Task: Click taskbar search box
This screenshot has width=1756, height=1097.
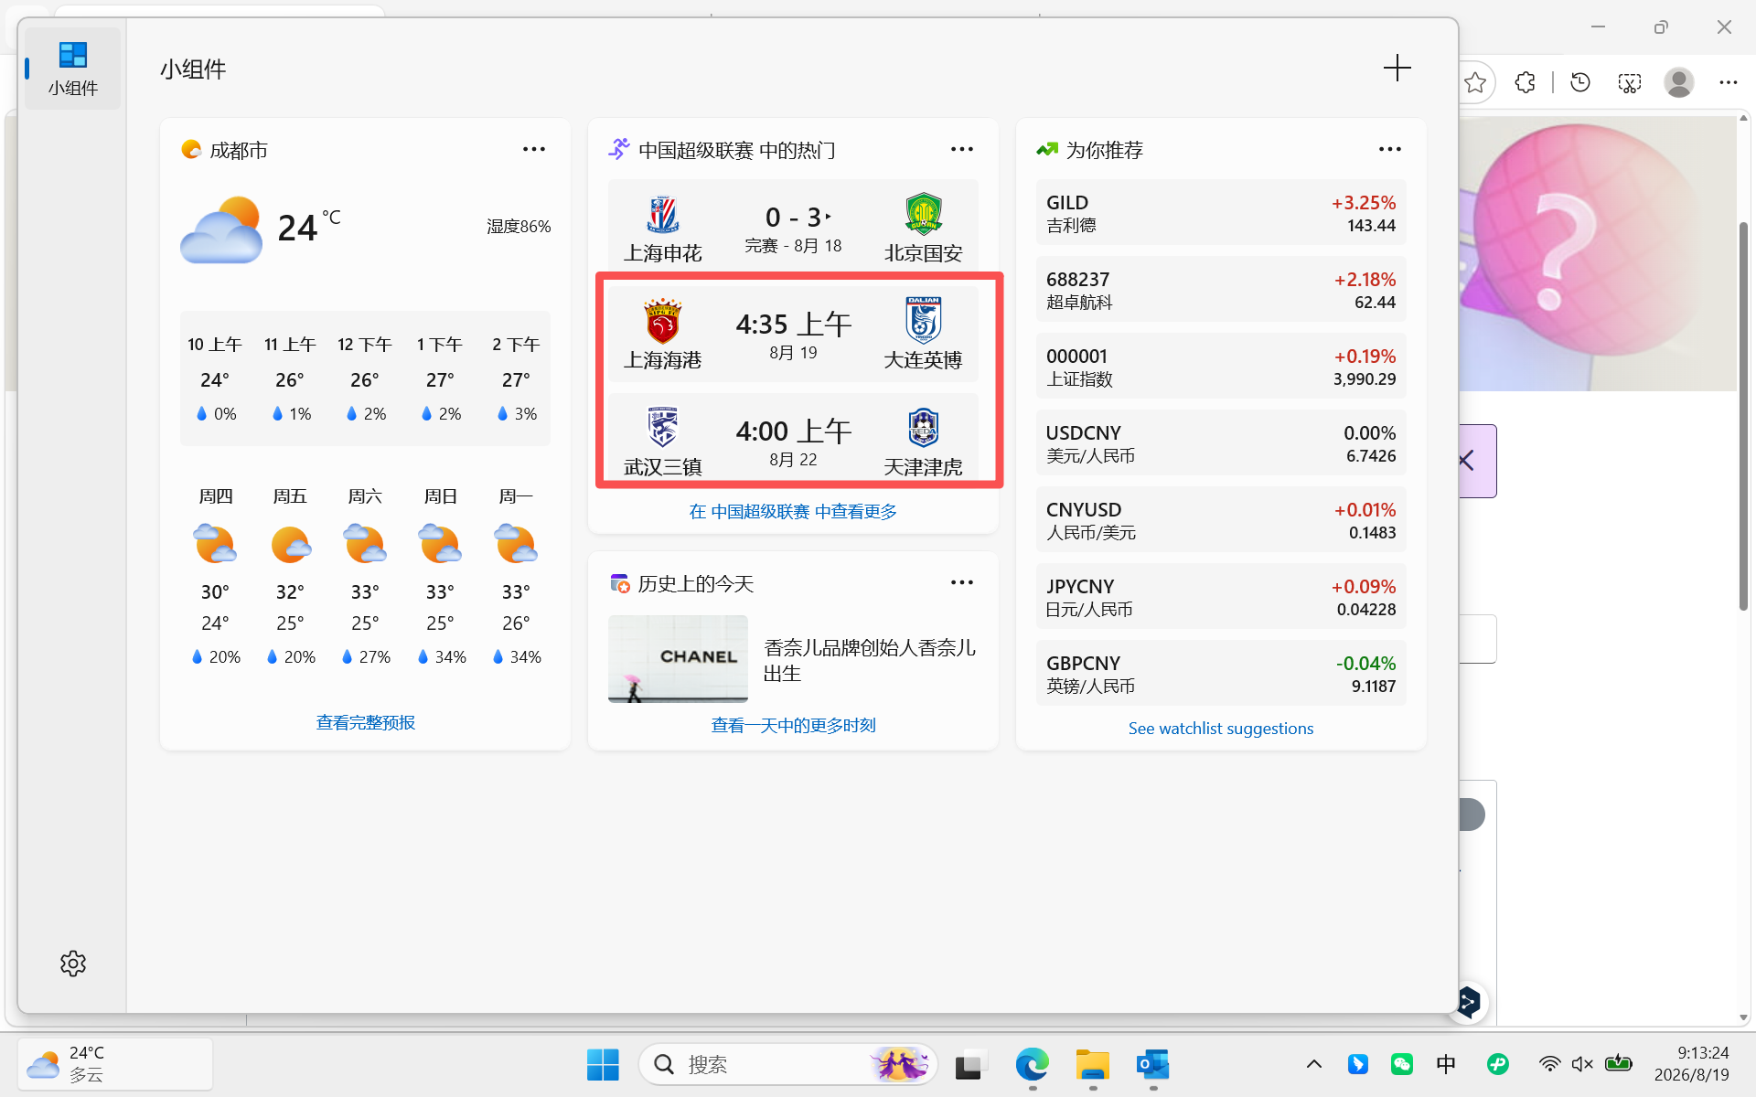Action: pos(787,1064)
